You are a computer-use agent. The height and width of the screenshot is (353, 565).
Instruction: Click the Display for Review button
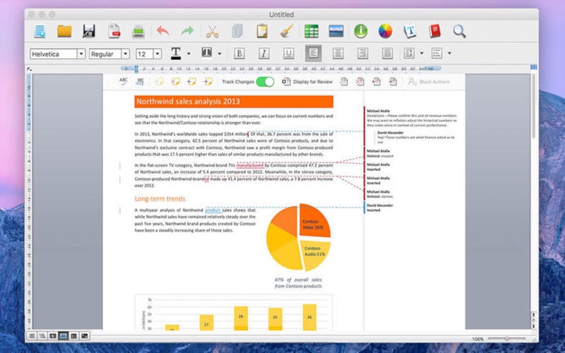click(307, 82)
